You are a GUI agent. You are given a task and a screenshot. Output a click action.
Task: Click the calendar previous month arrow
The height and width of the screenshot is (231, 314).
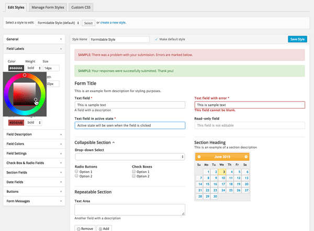[199, 156]
